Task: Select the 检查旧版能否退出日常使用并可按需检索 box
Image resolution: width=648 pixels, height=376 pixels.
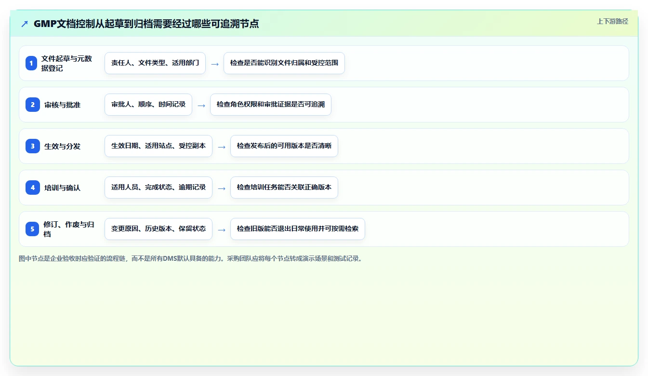Action: click(298, 229)
